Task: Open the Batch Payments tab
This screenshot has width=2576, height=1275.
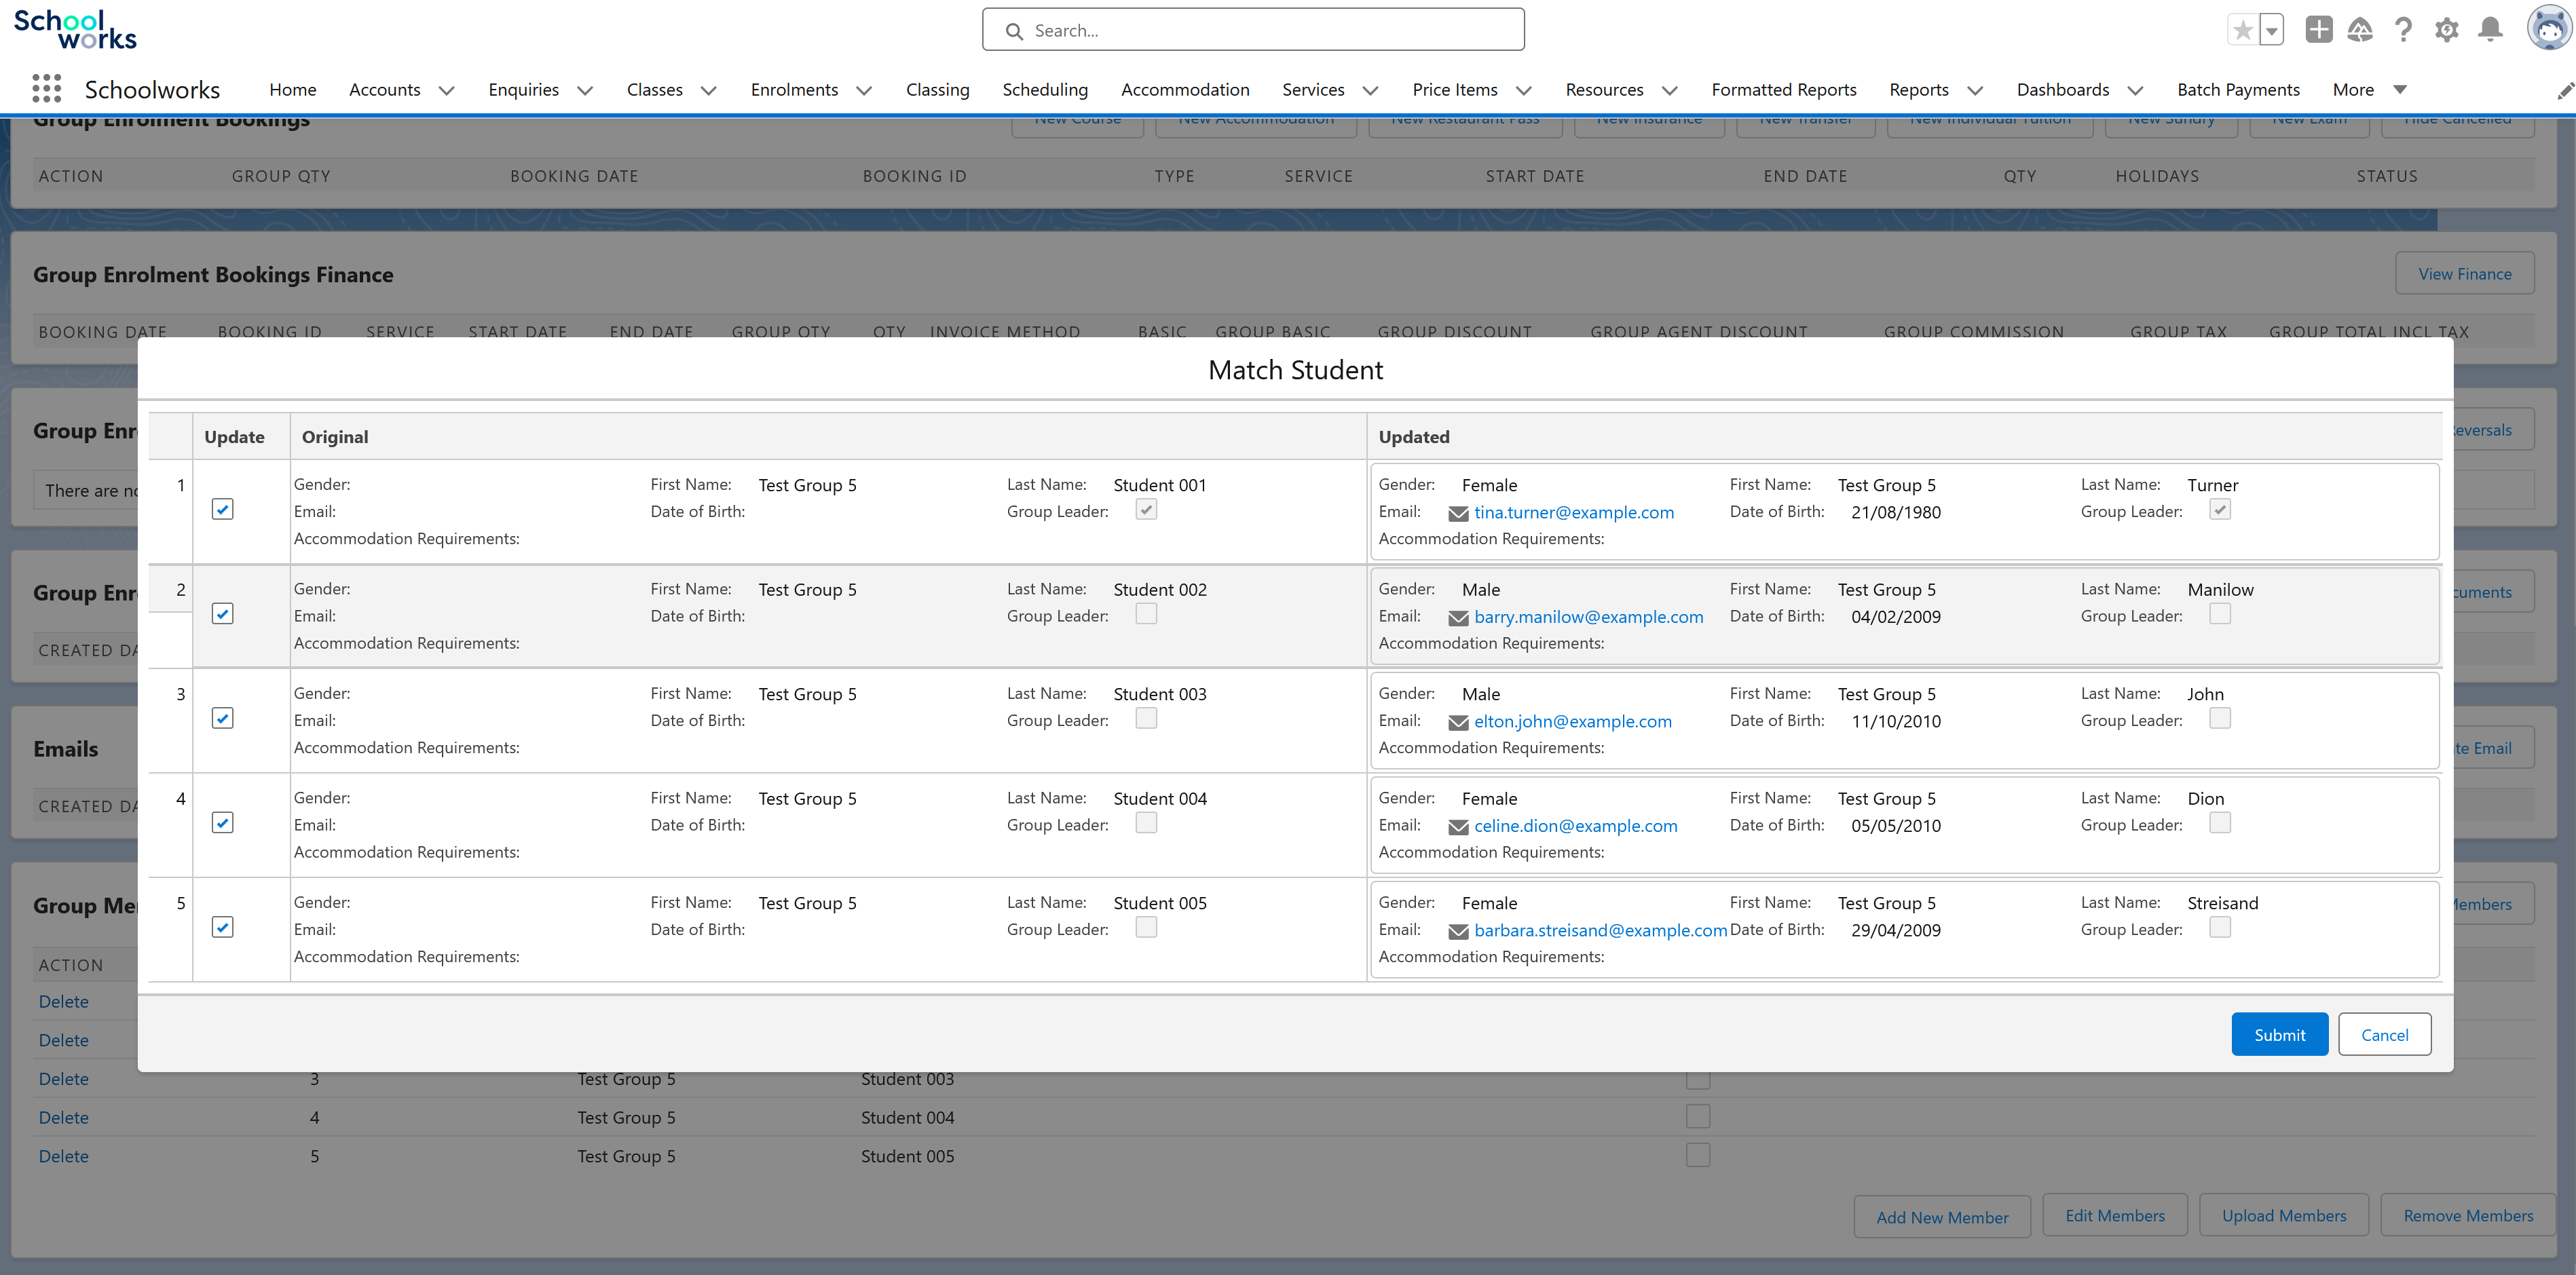Action: pyautogui.click(x=2238, y=90)
